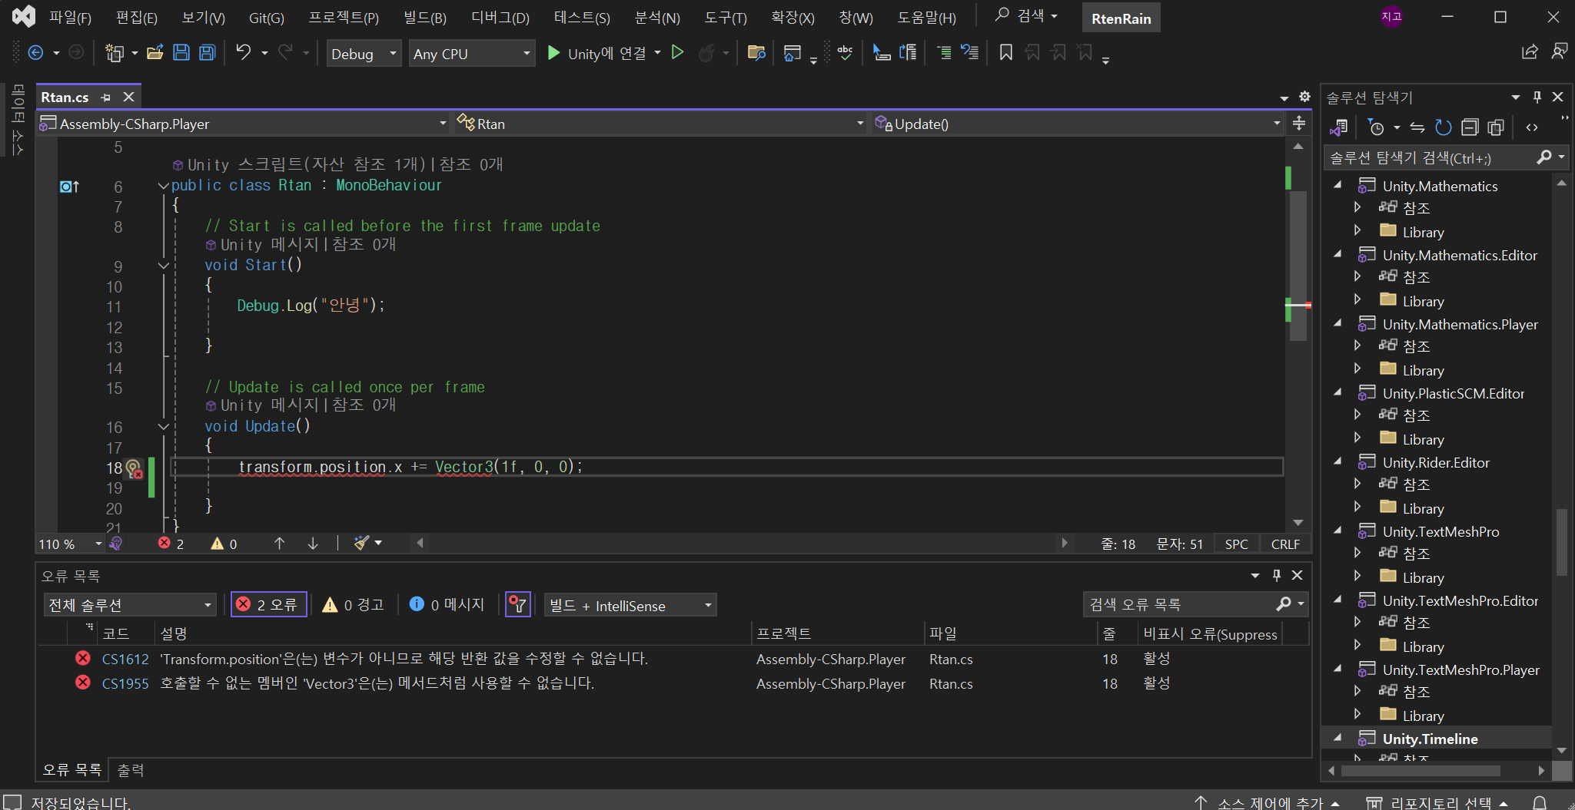
Task: Toggle the 0 메시지 messages filter
Action: 447,605
